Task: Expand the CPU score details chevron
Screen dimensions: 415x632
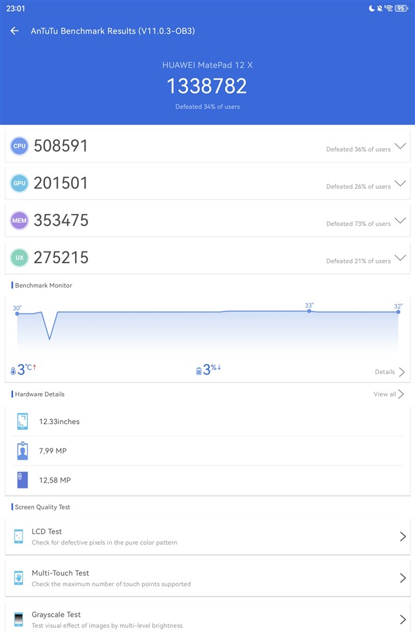Action: 399,146
